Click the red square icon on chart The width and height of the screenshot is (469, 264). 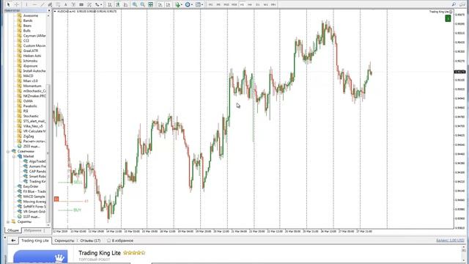56,199
